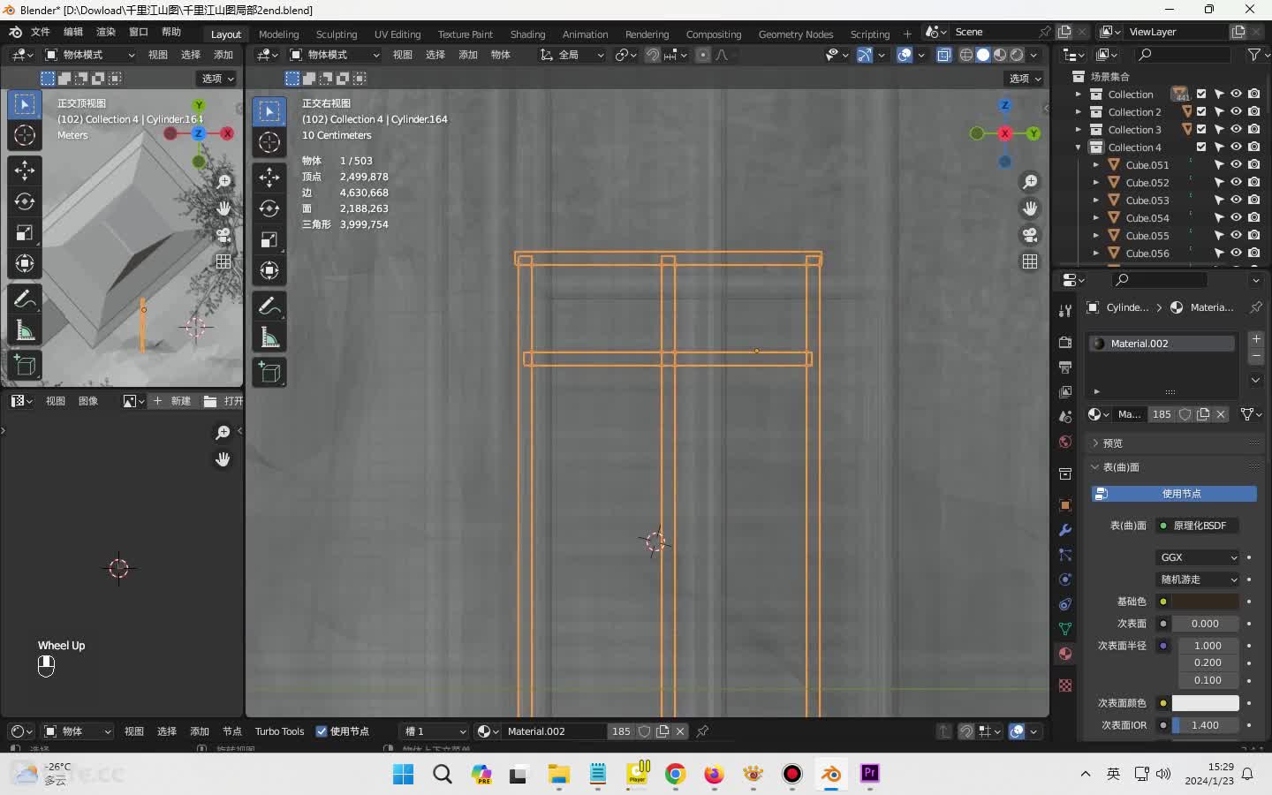Select the Cursor tool in right viewport toolbar
The height and width of the screenshot is (795, 1272).
pyautogui.click(x=269, y=143)
